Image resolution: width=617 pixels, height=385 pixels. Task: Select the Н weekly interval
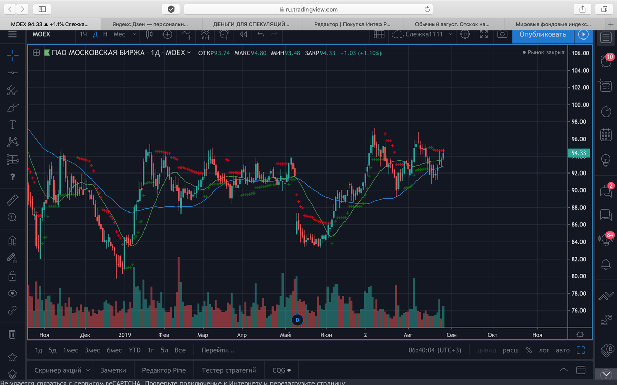(x=105, y=34)
